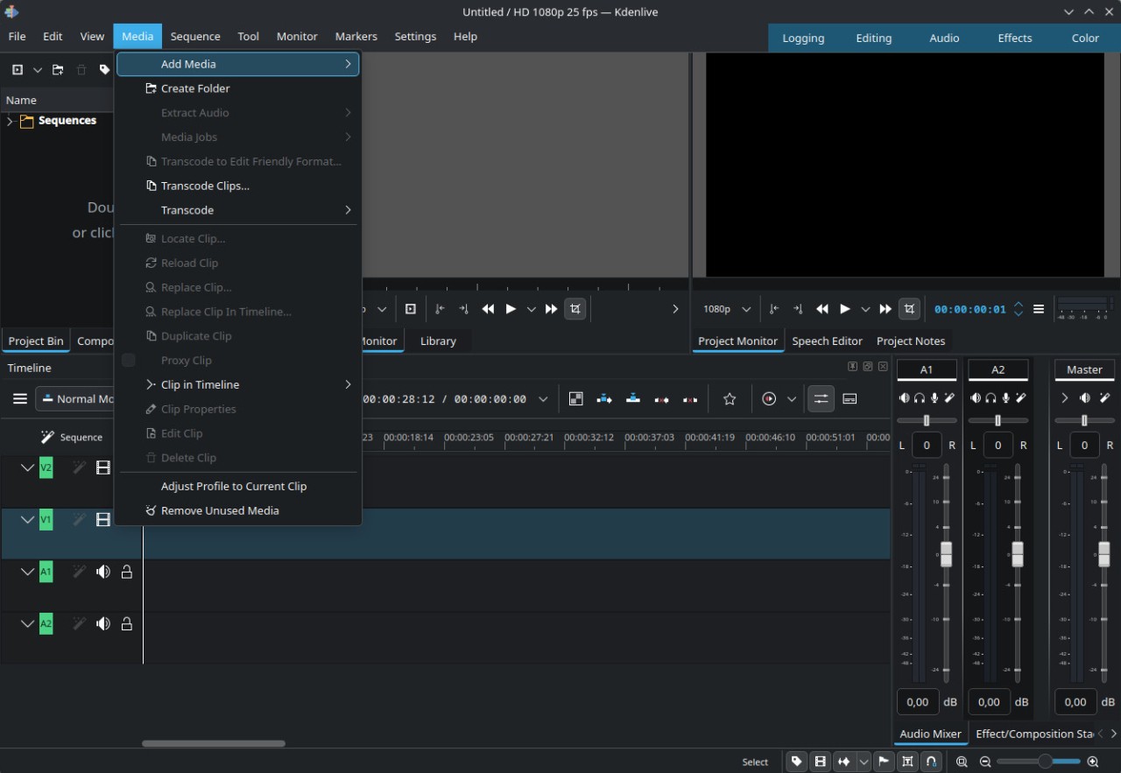Click the lock icon on track A2
1121x773 pixels.
[127, 624]
